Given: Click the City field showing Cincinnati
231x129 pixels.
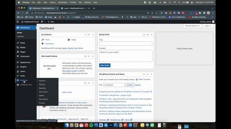Looking at the screenshot, I should click(x=114, y=85).
